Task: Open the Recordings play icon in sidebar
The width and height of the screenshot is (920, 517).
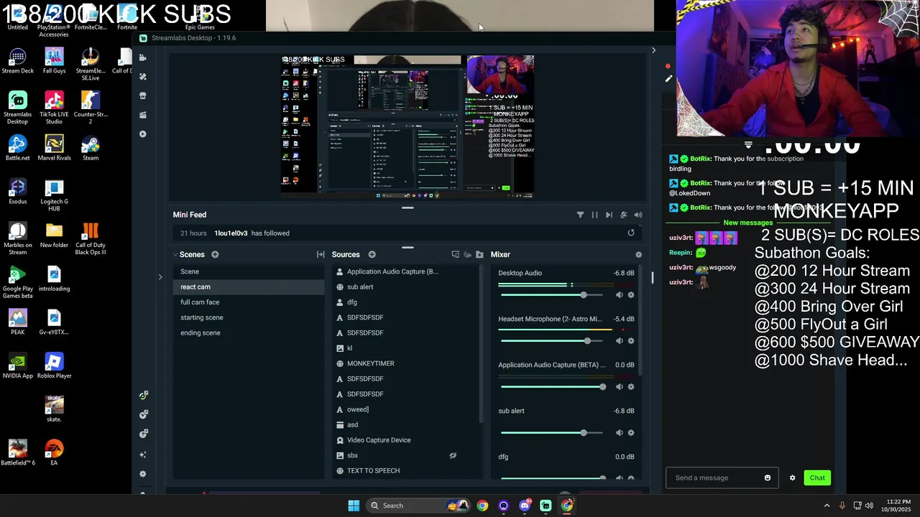Action: [142, 134]
